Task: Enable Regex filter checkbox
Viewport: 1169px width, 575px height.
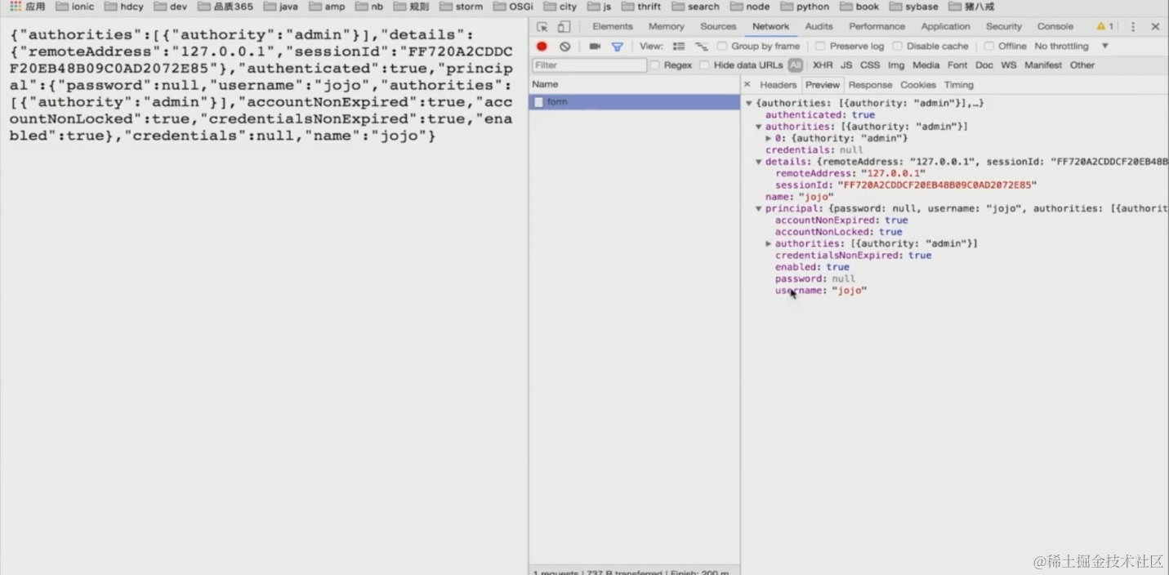Action: 654,65
